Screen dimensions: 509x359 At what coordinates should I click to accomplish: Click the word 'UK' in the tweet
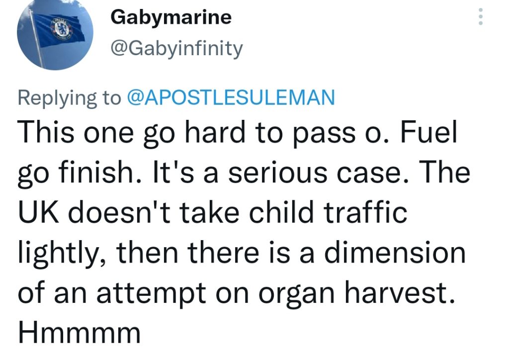(x=39, y=212)
